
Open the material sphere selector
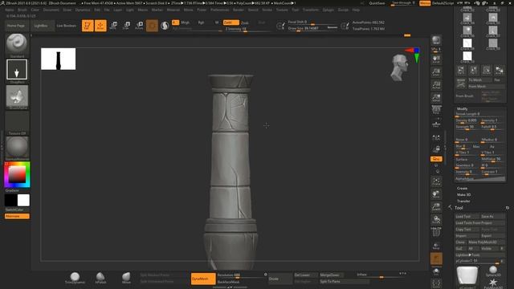point(17,147)
